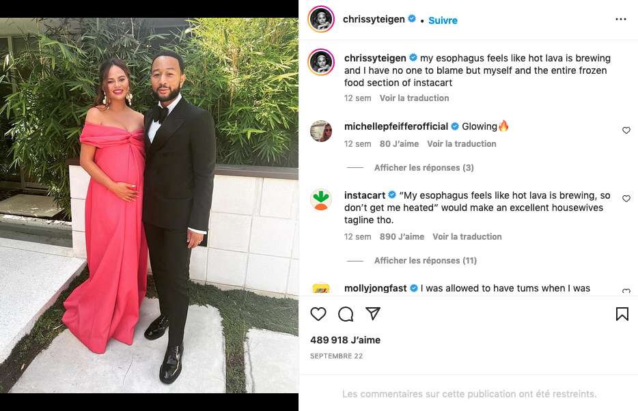The width and height of the screenshot is (638, 411).
Task: Expand 3 replies under Michelle Pfeiffer's comment
Action: [424, 168]
